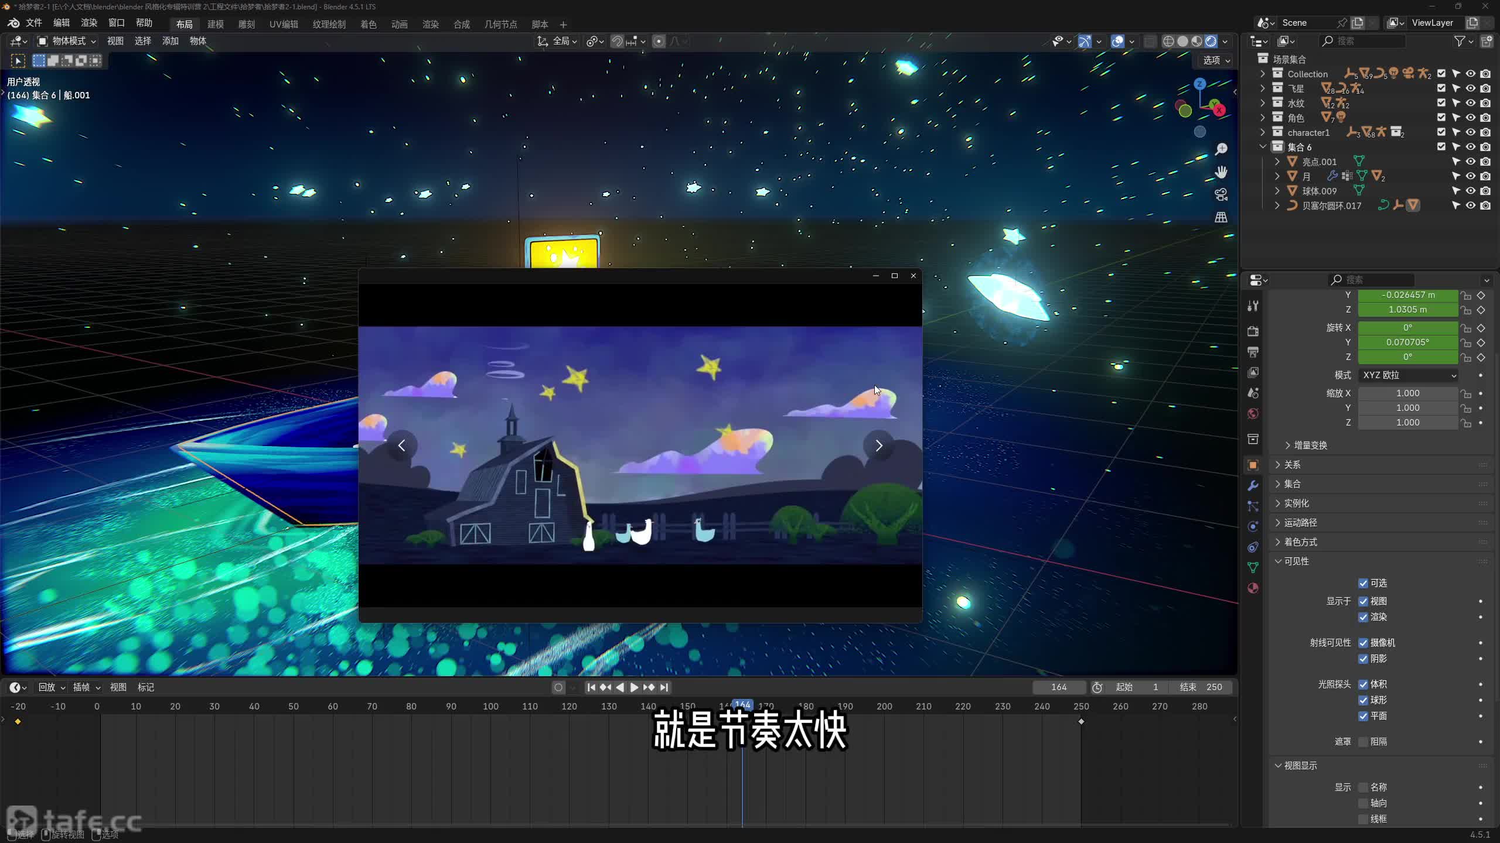Open the Particles properties tab icon
This screenshot has width=1500, height=843.
(1253, 506)
